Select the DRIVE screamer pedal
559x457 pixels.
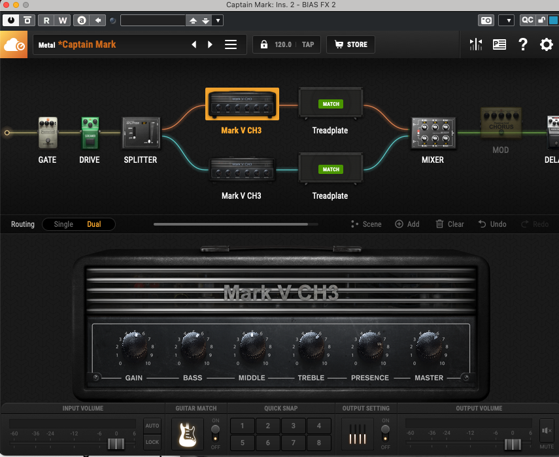[x=90, y=133]
